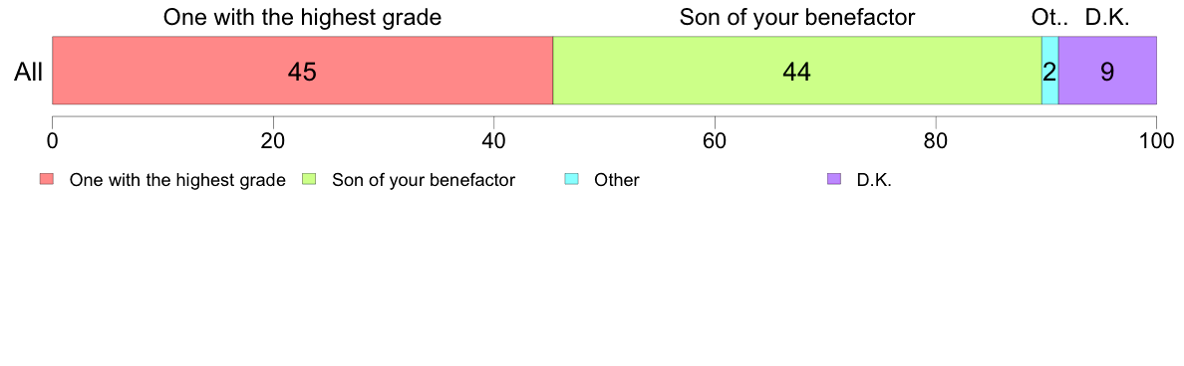The width and height of the screenshot is (1184, 366).
Task: Click the 'D.K.' header above the bar
Action: click(1107, 17)
